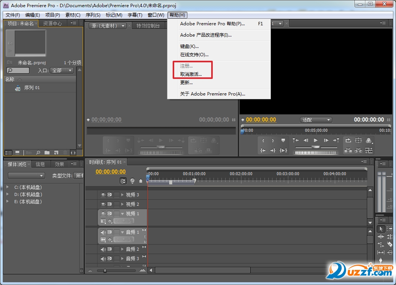Go to In Point in Program monitor

(263, 150)
